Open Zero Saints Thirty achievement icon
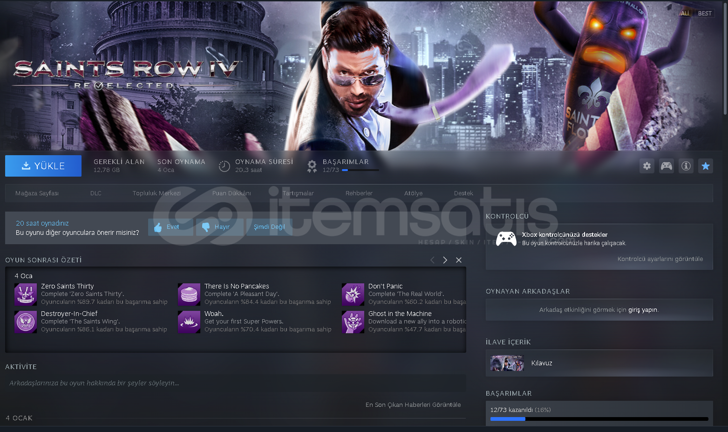Viewport: 728px width, 432px height. coord(26,295)
